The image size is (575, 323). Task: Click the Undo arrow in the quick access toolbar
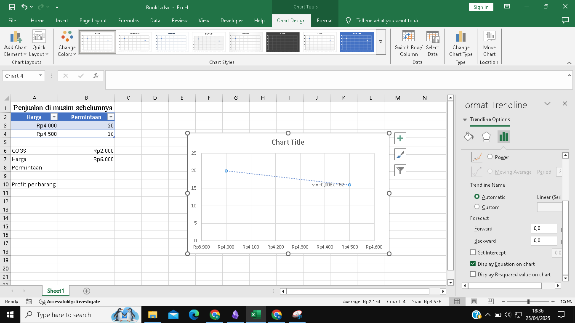pyautogui.click(x=24, y=7)
